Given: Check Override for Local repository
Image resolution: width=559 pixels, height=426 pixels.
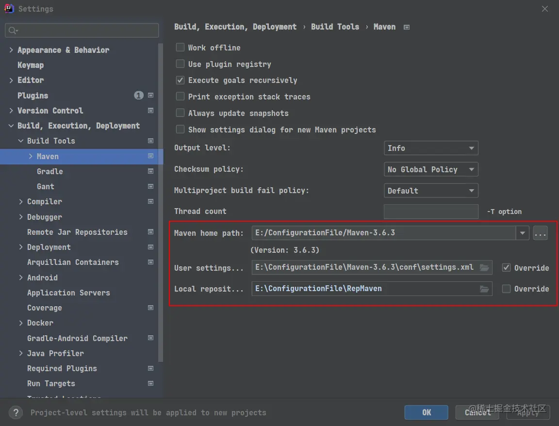Looking at the screenshot, I should [506, 289].
